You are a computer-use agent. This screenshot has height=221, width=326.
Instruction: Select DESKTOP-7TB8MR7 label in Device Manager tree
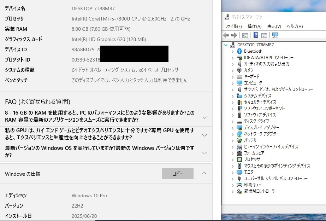255,45
